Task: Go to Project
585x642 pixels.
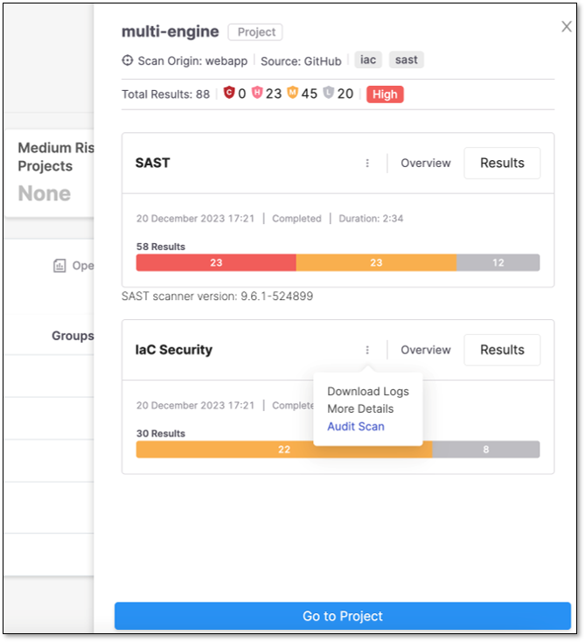Action: (343, 616)
